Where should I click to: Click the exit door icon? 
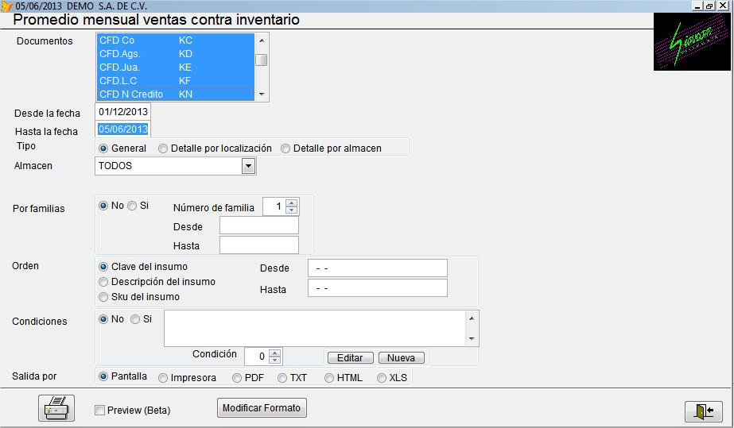703,411
